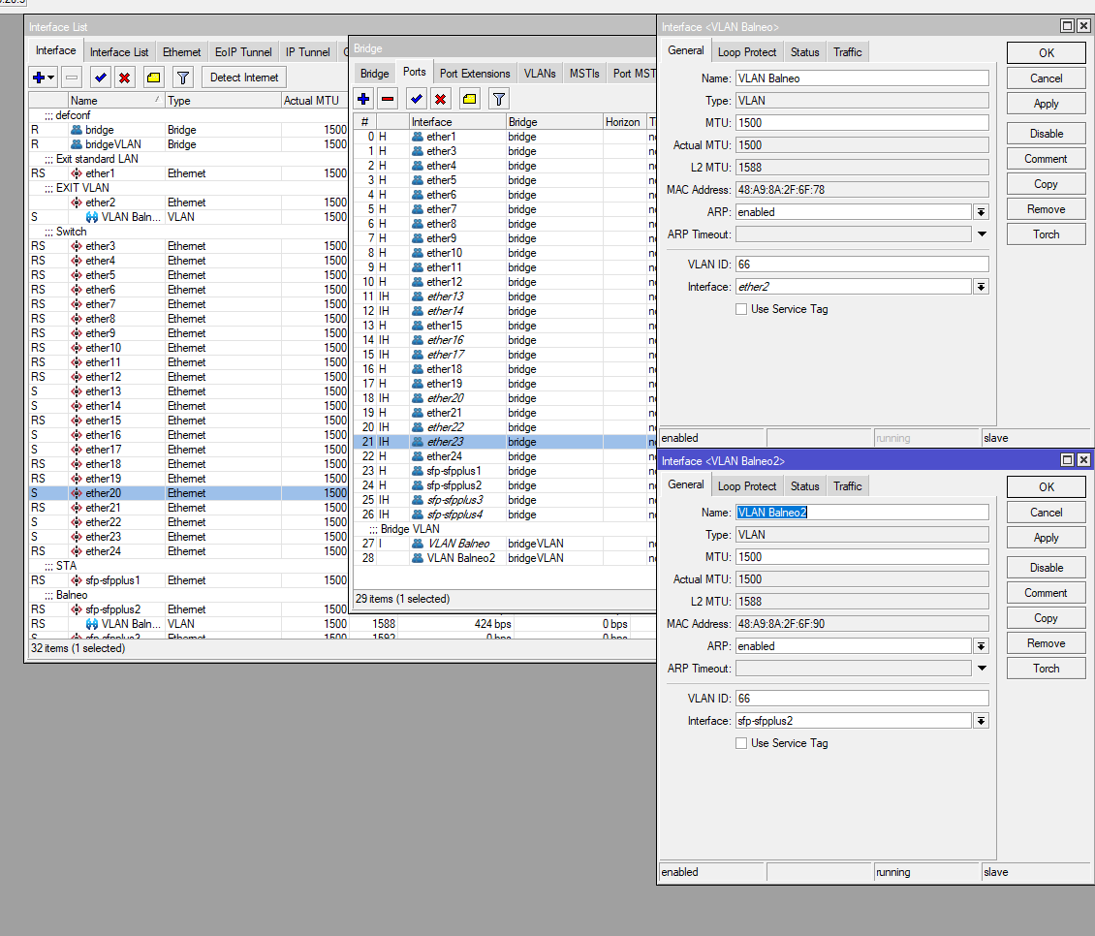Click the Torch button in VLAN Balneo2 dialog

click(x=1046, y=669)
